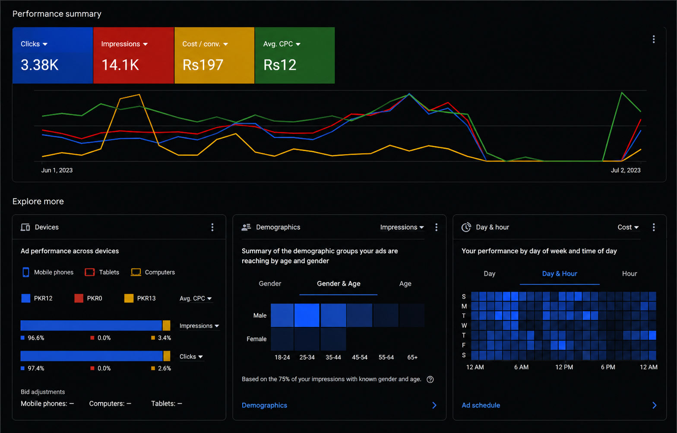
Task: Click the Mobile phones bid adjustment
Action: click(47, 404)
